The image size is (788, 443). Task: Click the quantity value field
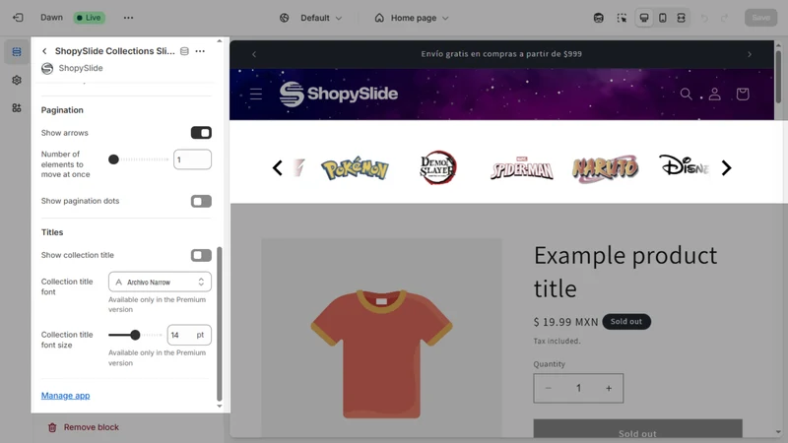click(x=578, y=388)
